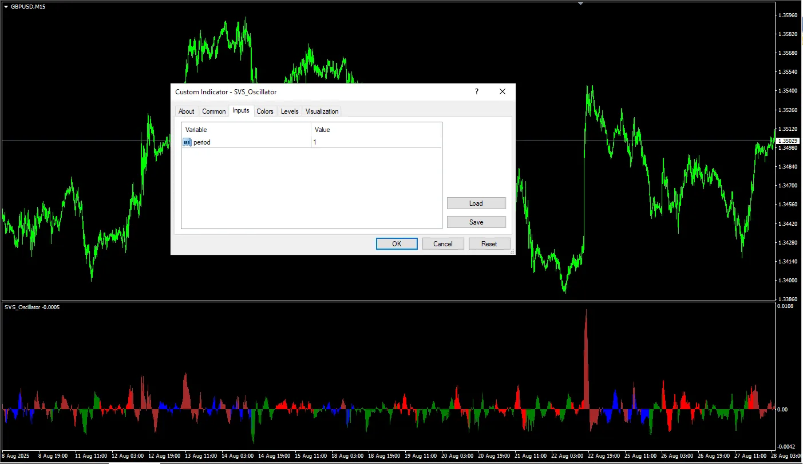Click the chart shift triangle marker
The width and height of the screenshot is (803, 464).
(580, 3)
